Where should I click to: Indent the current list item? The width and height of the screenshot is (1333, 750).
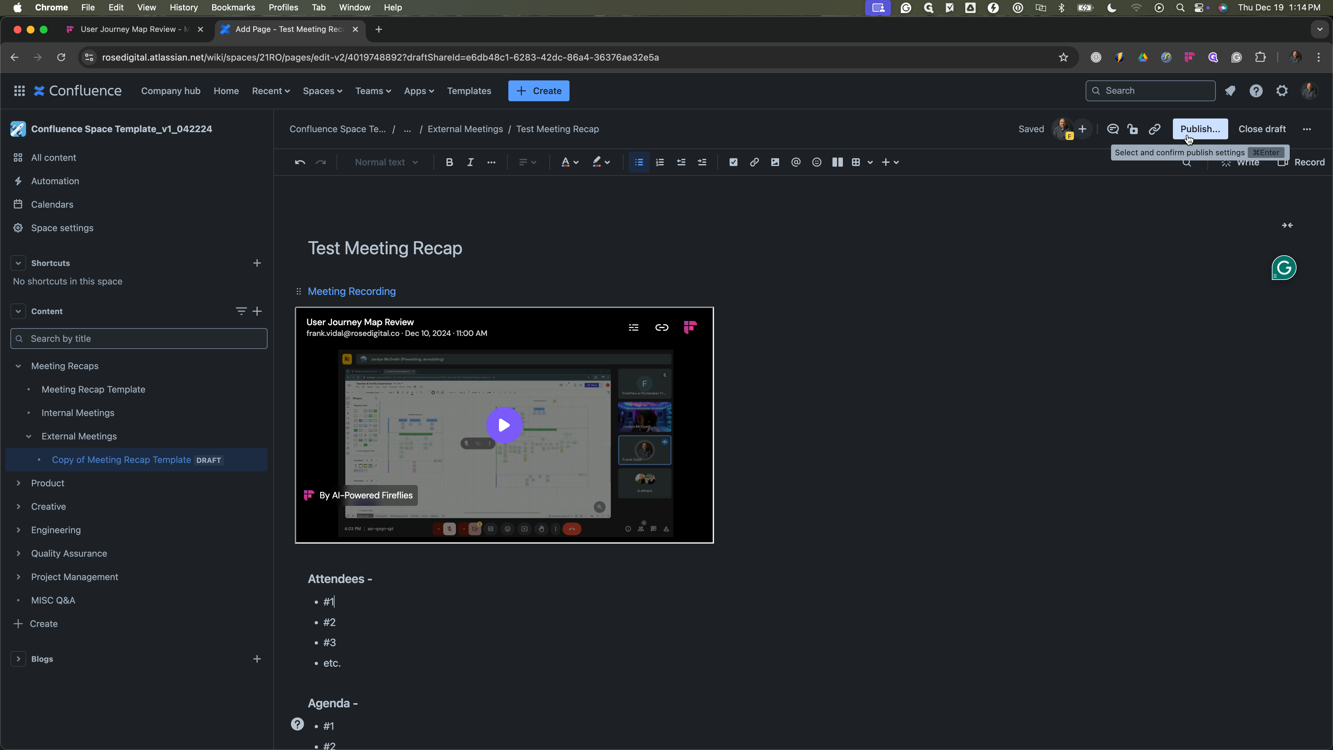(x=702, y=162)
